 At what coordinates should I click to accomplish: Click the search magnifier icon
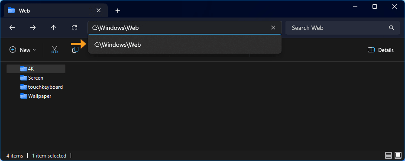[392, 28]
